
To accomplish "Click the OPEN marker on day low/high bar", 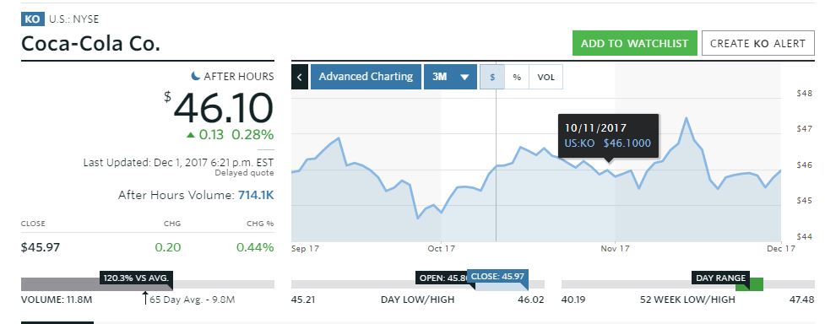I will (x=442, y=278).
